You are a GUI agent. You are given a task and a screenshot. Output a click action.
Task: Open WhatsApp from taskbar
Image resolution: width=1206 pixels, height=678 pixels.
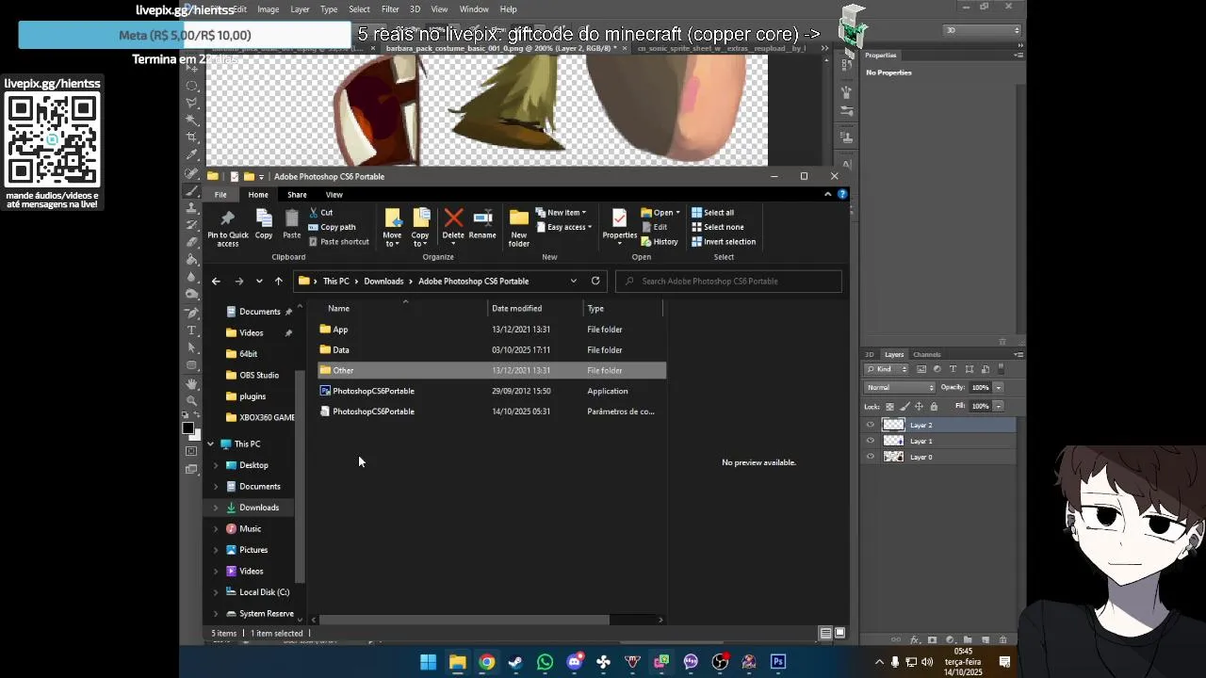pyautogui.click(x=545, y=662)
